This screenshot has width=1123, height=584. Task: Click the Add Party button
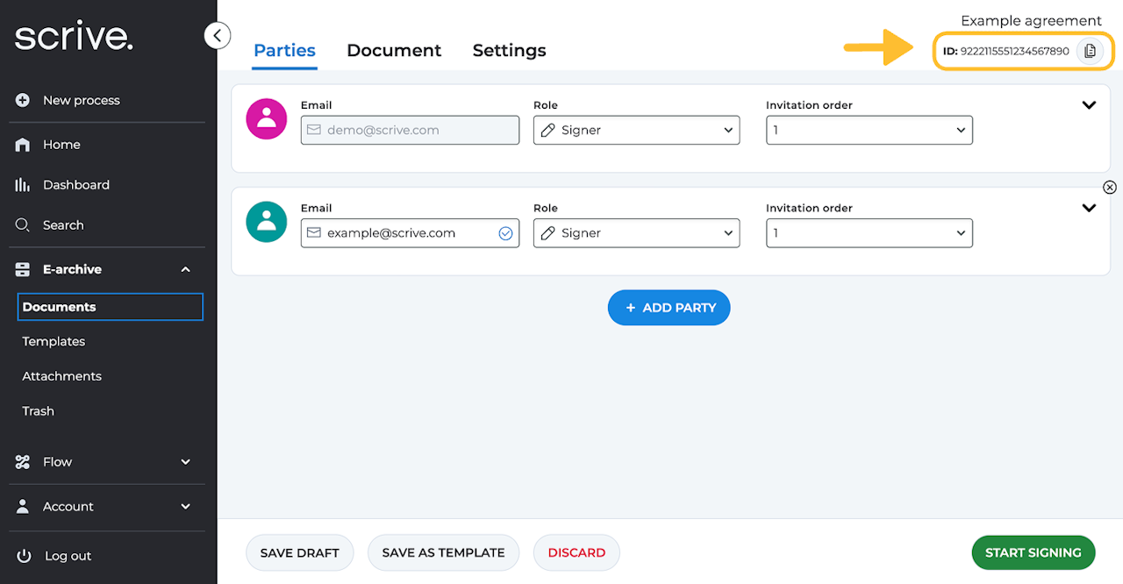pyautogui.click(x=669, y=308)
